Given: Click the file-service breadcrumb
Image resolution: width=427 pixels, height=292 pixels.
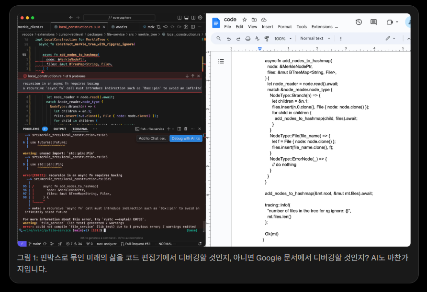Looking at the screenshot, I should (x=115, y=34).
